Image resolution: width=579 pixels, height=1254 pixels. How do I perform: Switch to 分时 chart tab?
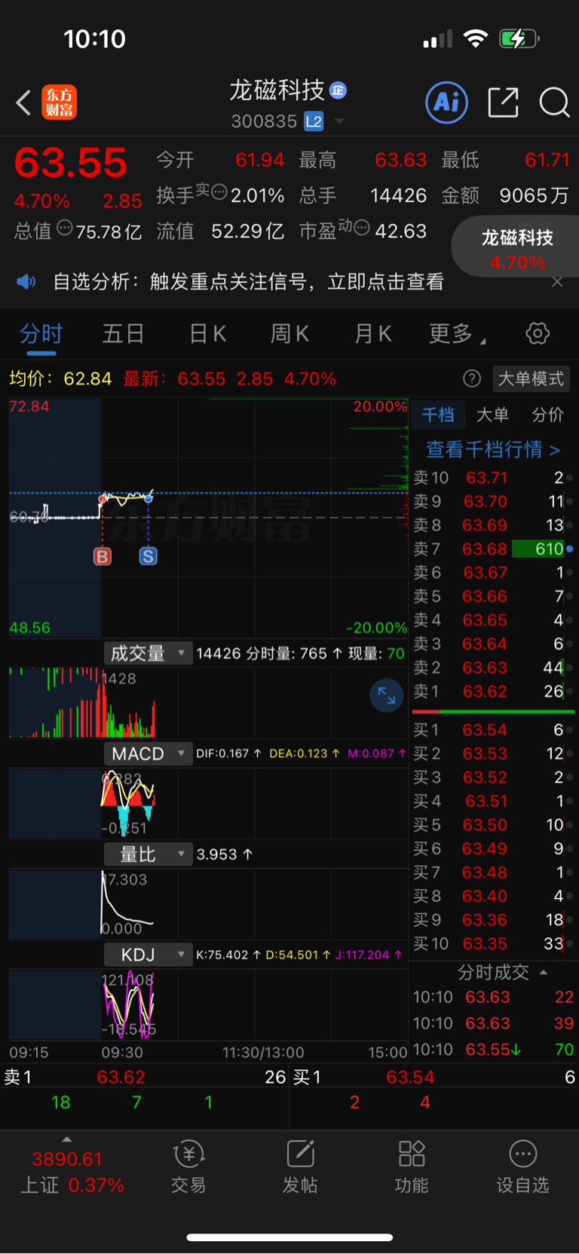pos(41,333)
